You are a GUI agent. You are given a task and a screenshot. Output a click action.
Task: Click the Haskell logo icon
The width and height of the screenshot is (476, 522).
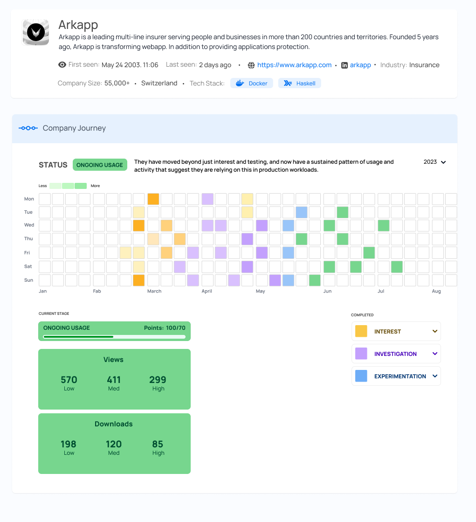[x=288, y=84]
